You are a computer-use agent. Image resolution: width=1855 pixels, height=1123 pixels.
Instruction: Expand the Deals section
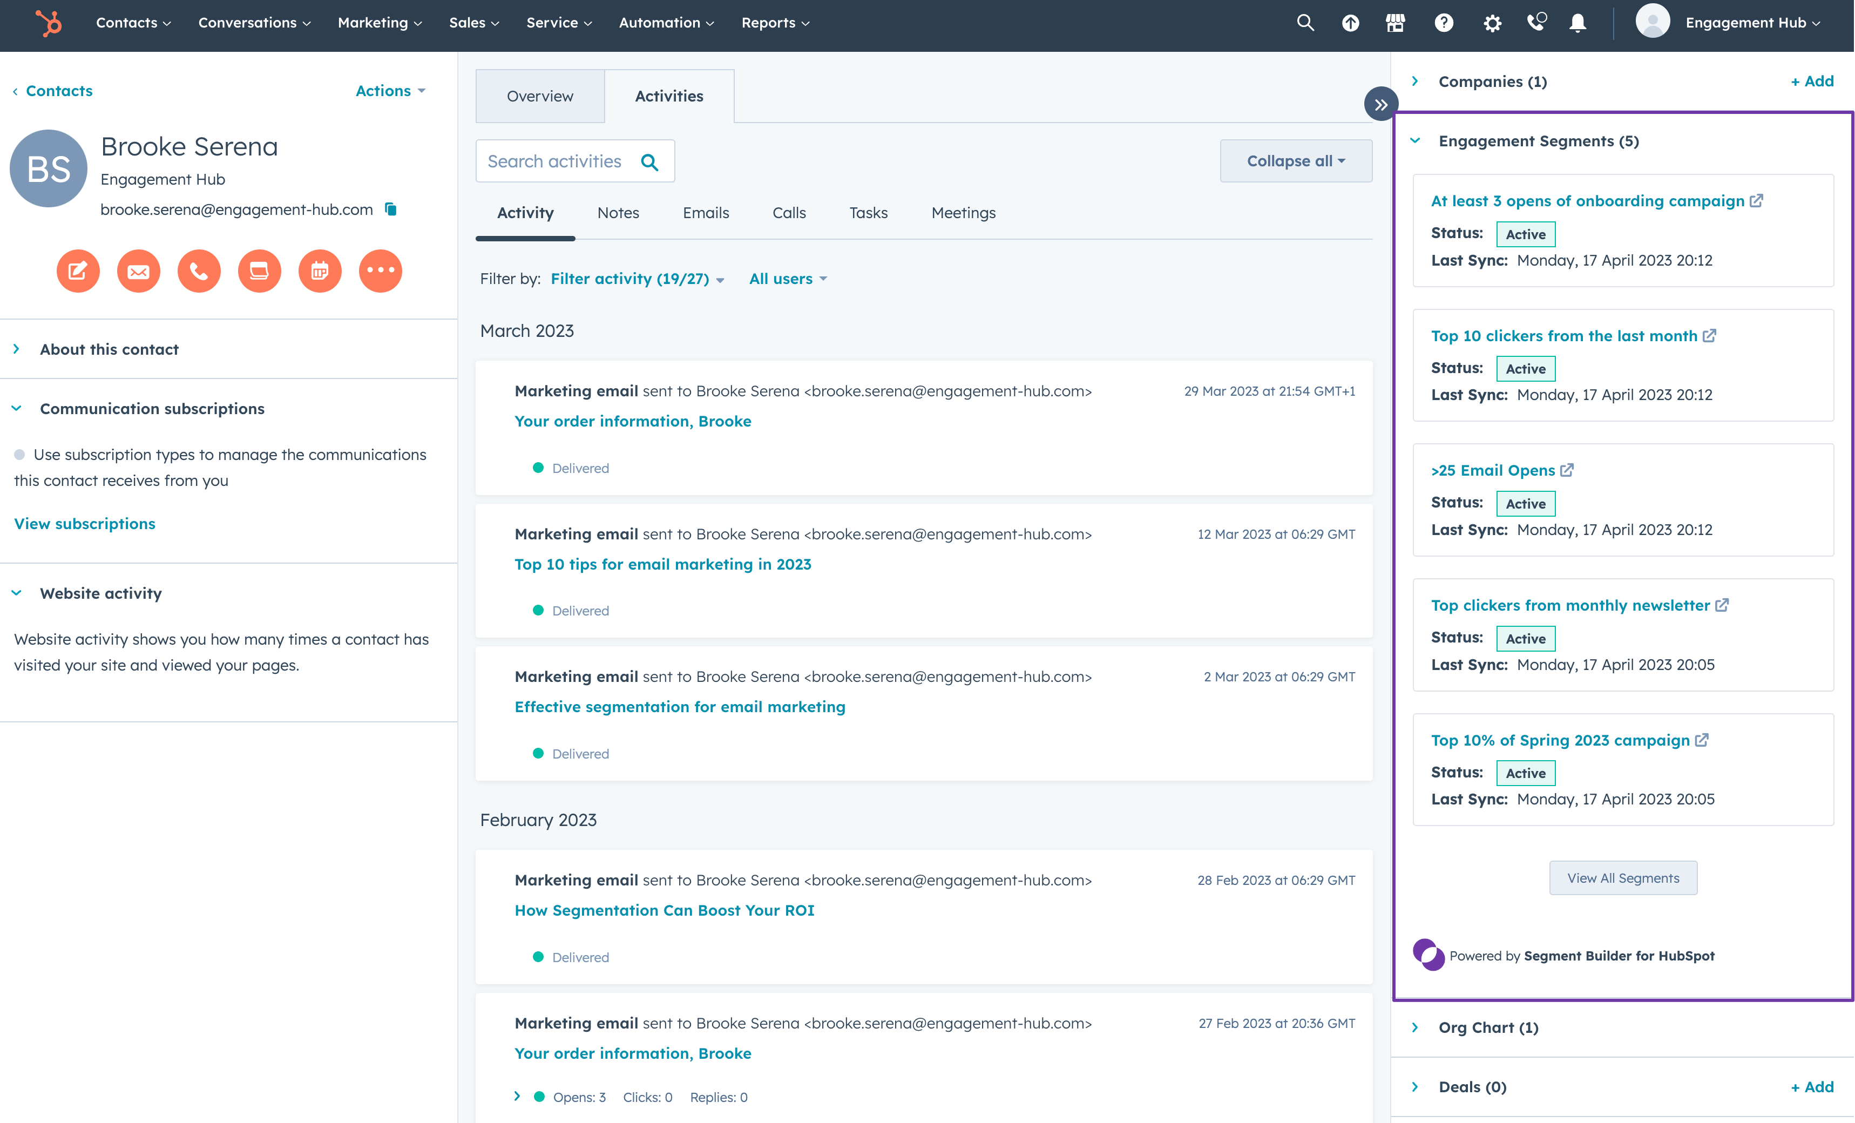1415,1087
